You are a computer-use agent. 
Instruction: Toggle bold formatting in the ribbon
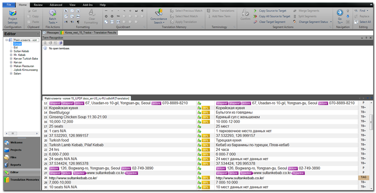66,11
